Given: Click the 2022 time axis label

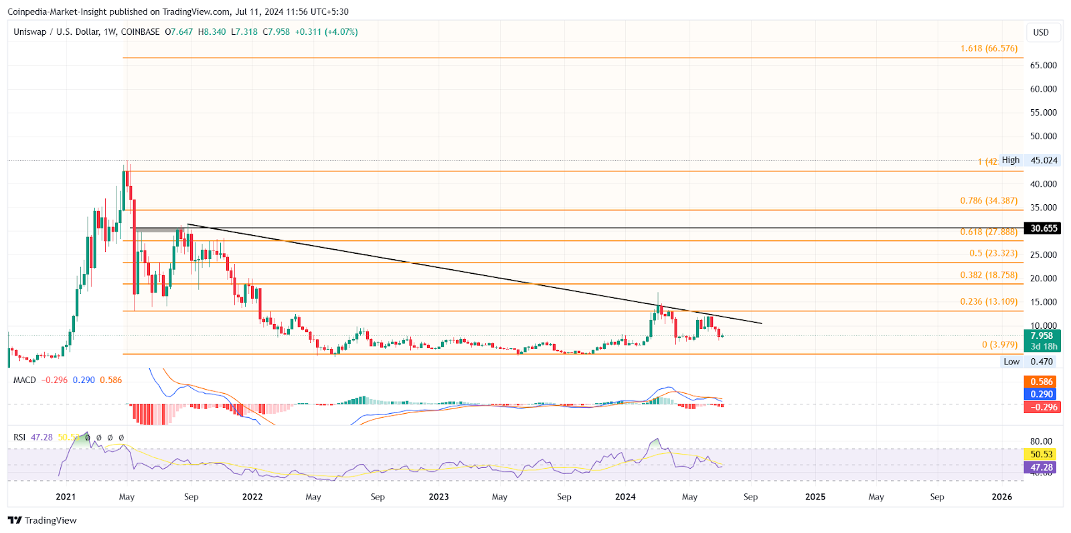Looking at the screenshot, I should (x=252, y=497).
